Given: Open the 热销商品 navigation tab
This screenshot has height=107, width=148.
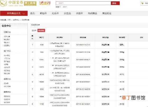Looking at the screenshot, I should click(x=92, y=13).
